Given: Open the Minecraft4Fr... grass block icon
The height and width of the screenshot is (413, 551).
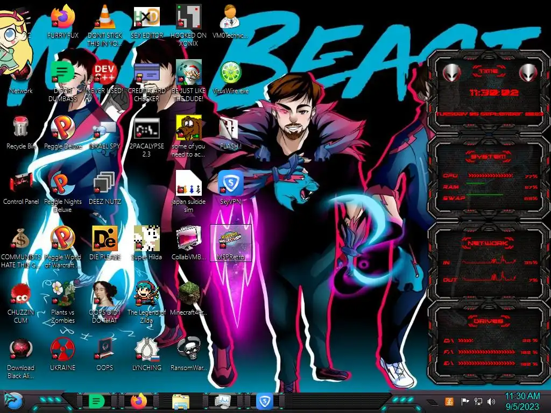Looking at the screenshot, I should coord(188,298).
